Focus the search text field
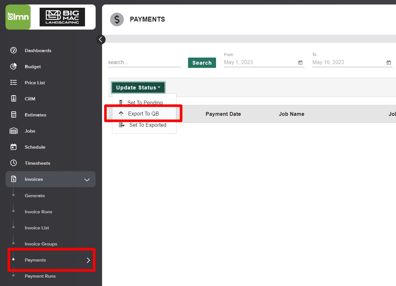 click(x=144, y=62)
